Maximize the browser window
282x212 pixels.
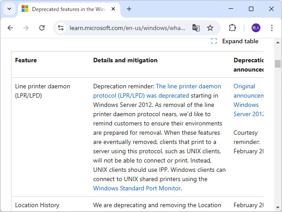tap(251, 9)
